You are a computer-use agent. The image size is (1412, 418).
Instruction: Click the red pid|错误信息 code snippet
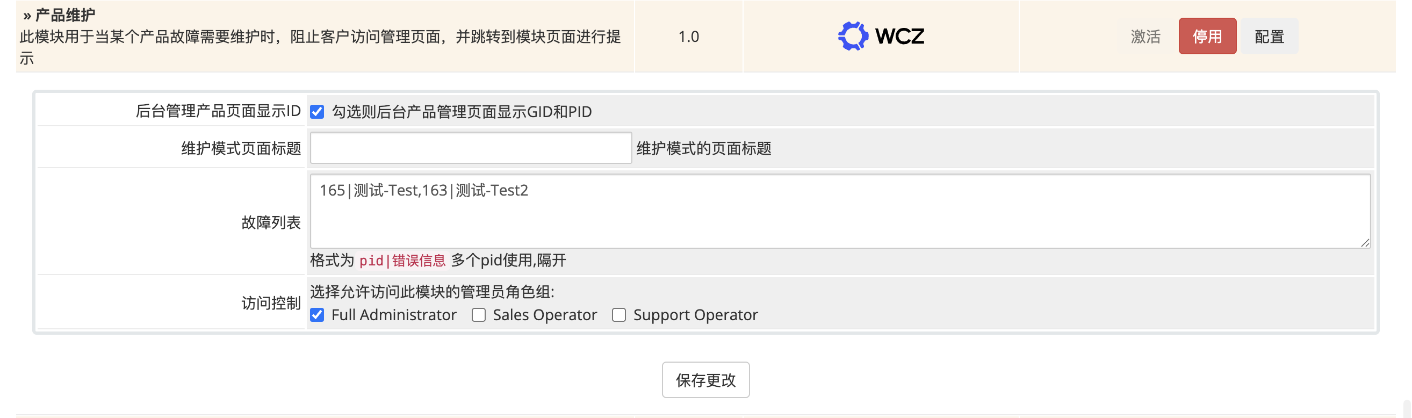(402, 260)
